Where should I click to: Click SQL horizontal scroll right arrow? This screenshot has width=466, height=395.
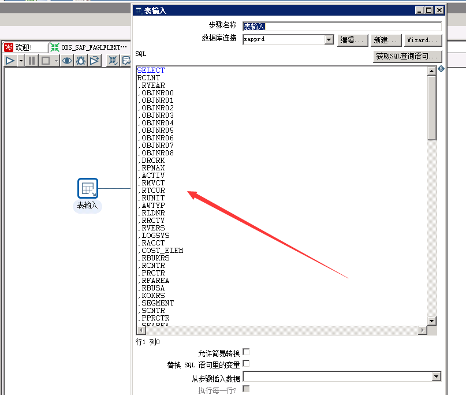pos(422,330)
